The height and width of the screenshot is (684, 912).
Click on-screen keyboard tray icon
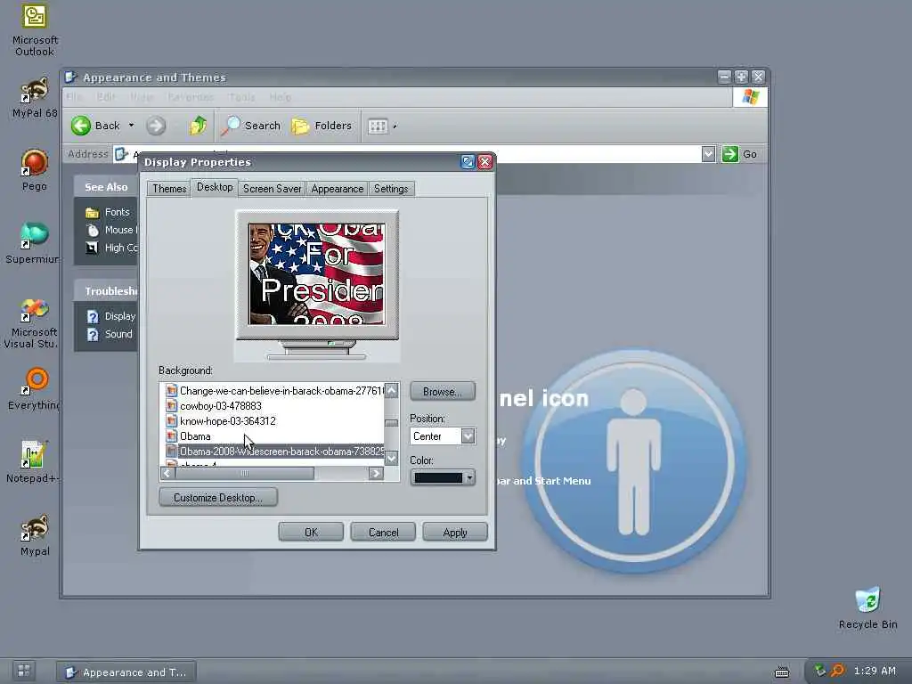coord(782,672)
